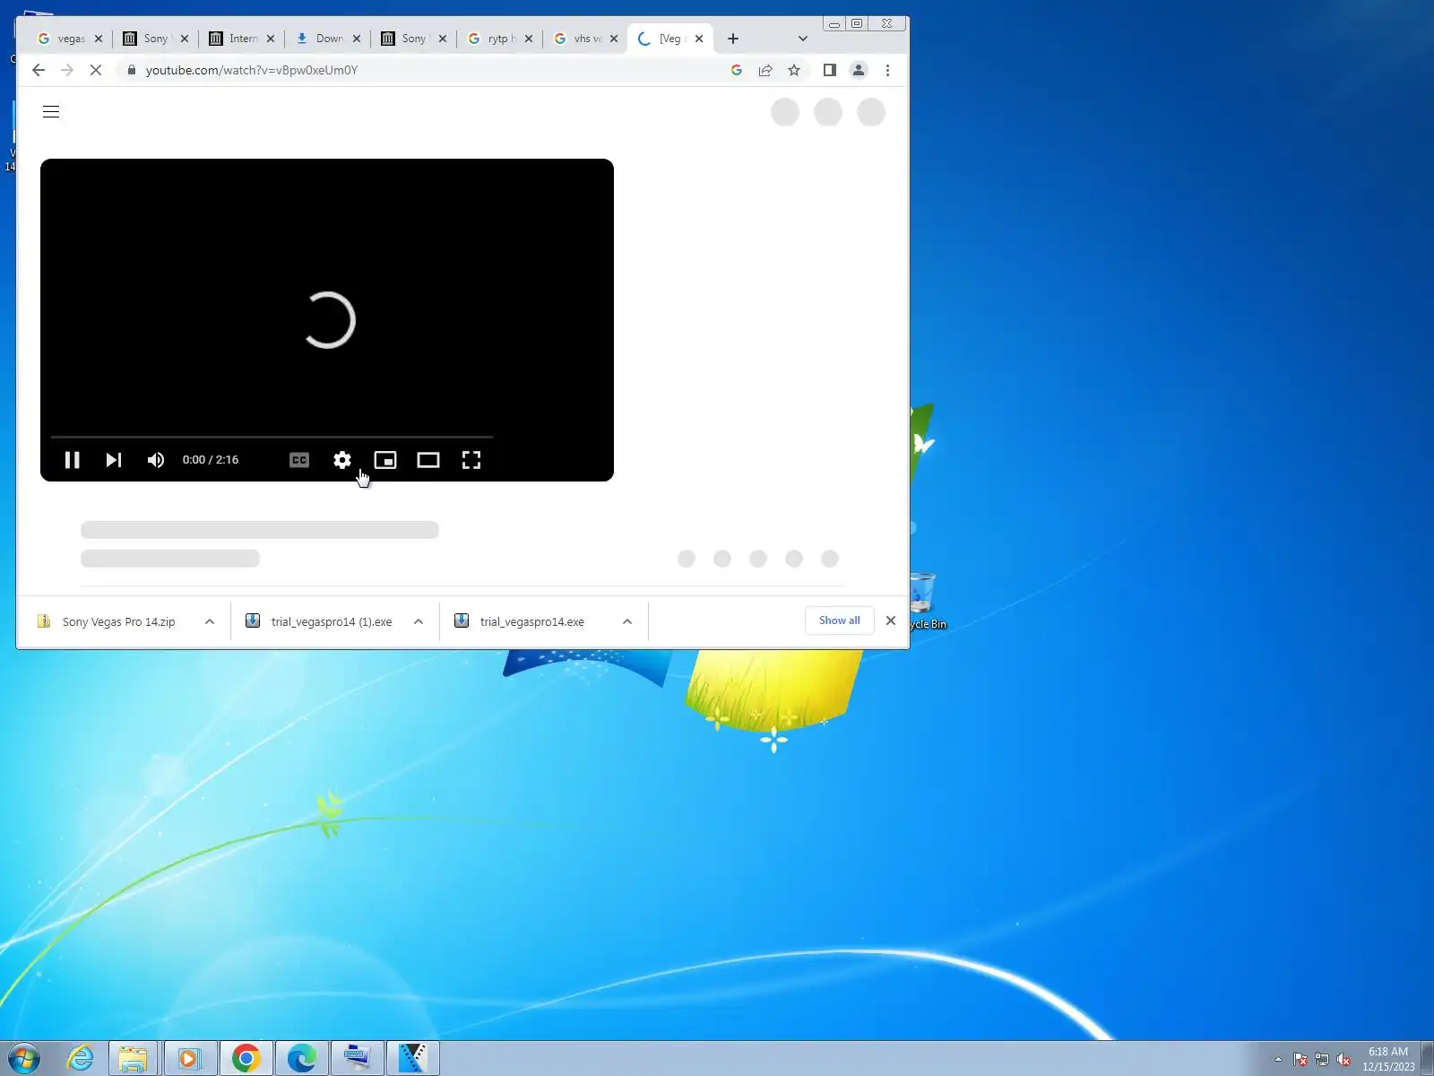Click the Chrome taskbar icon

click(246, 1059)
